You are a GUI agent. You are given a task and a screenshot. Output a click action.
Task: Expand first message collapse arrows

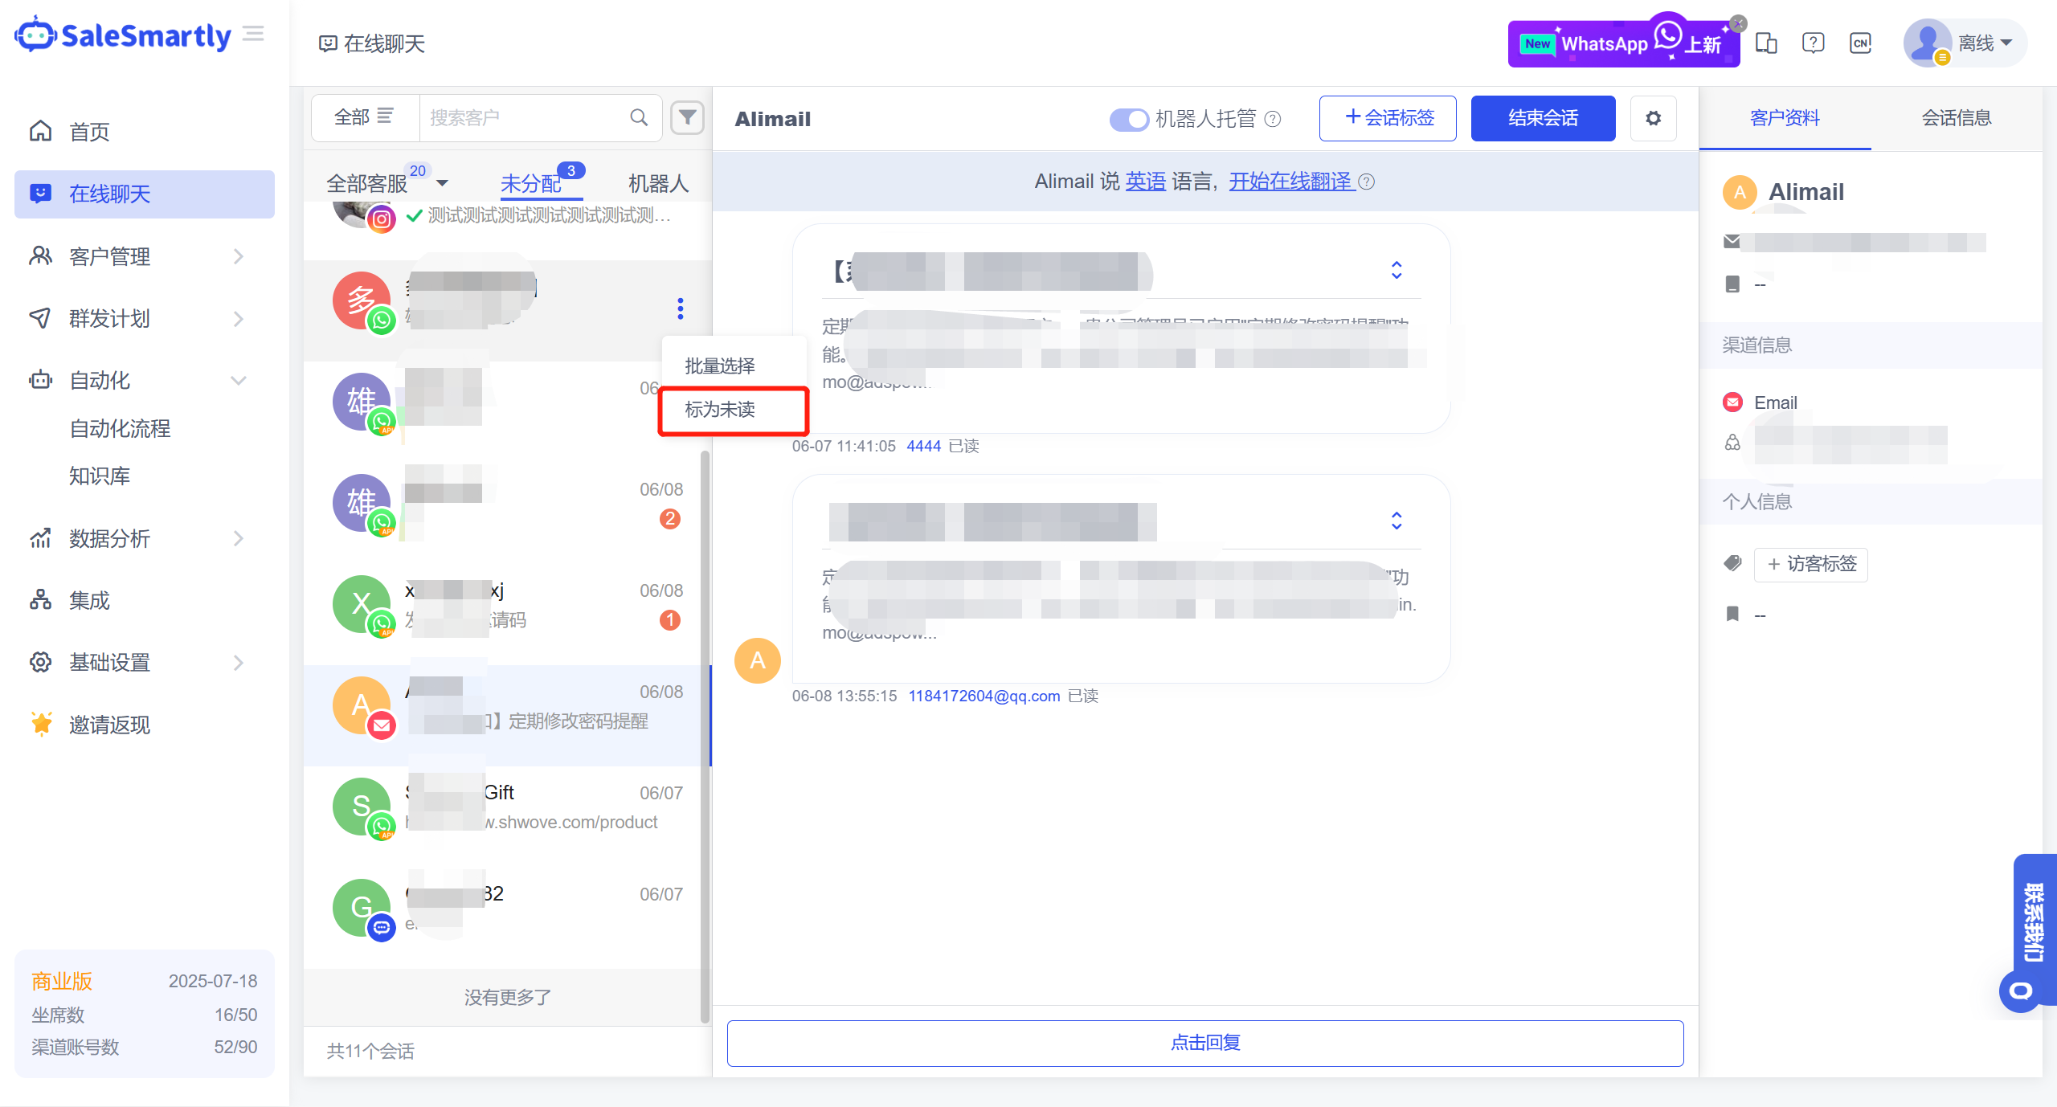[1397, 270]
